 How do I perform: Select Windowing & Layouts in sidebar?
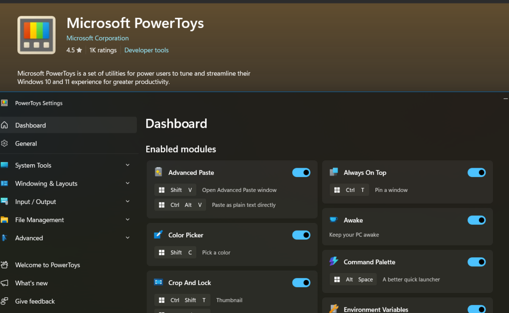68,183
